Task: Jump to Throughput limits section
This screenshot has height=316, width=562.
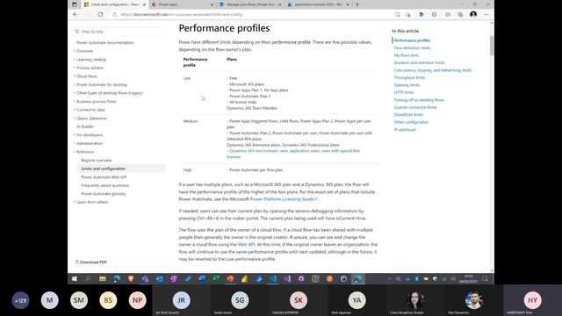Action: pos(409,77)
